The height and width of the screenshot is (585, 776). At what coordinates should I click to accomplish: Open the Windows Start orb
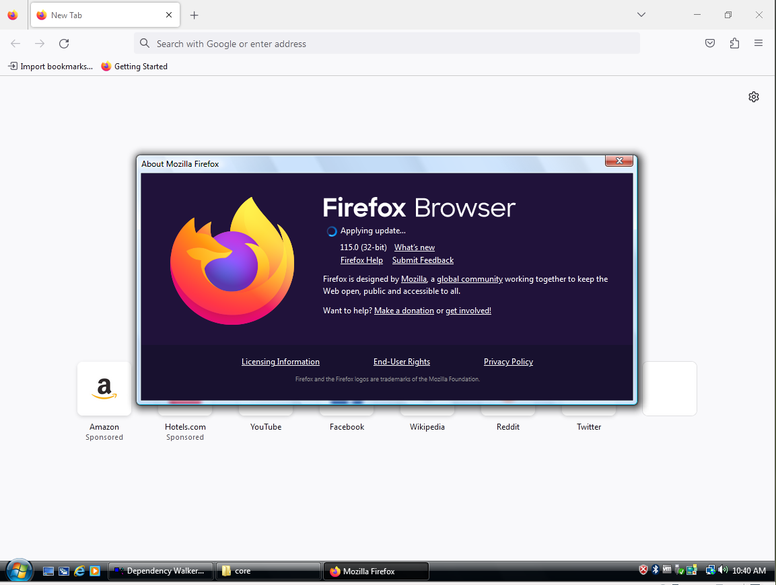19,571
